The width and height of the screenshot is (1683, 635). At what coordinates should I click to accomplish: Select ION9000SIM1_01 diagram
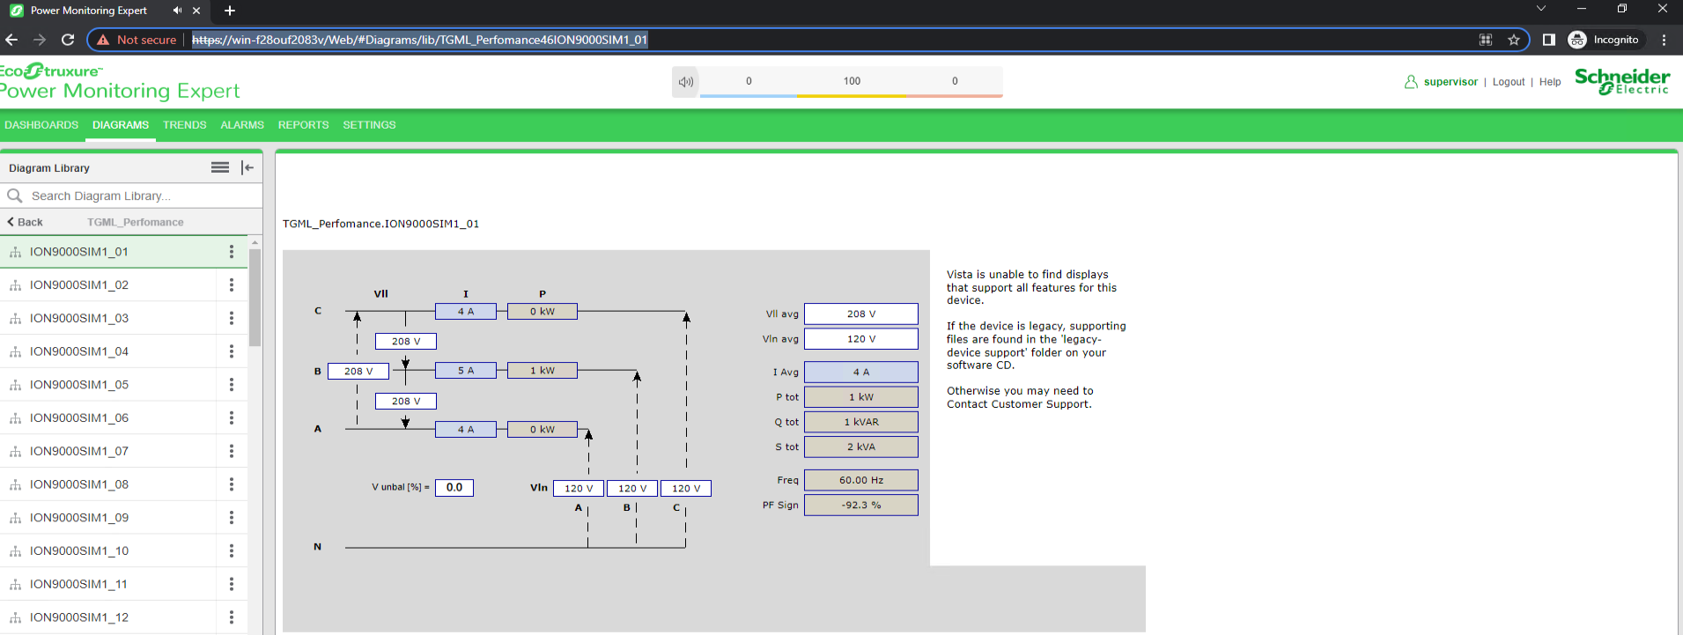(79, 252)
